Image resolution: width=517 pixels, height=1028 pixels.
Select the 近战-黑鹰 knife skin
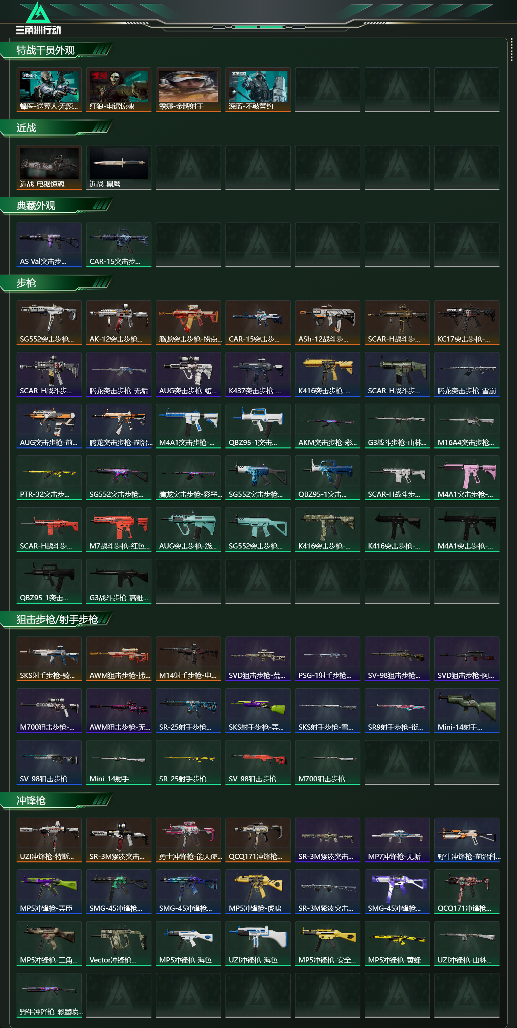point(119,167)
